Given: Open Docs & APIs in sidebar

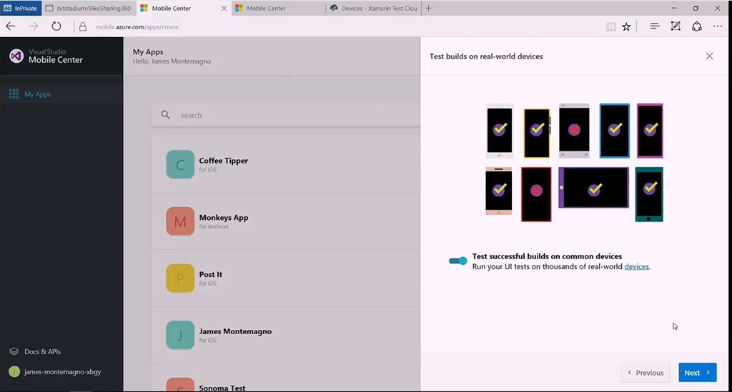Looking at the screenshot, I should [42, 351].
